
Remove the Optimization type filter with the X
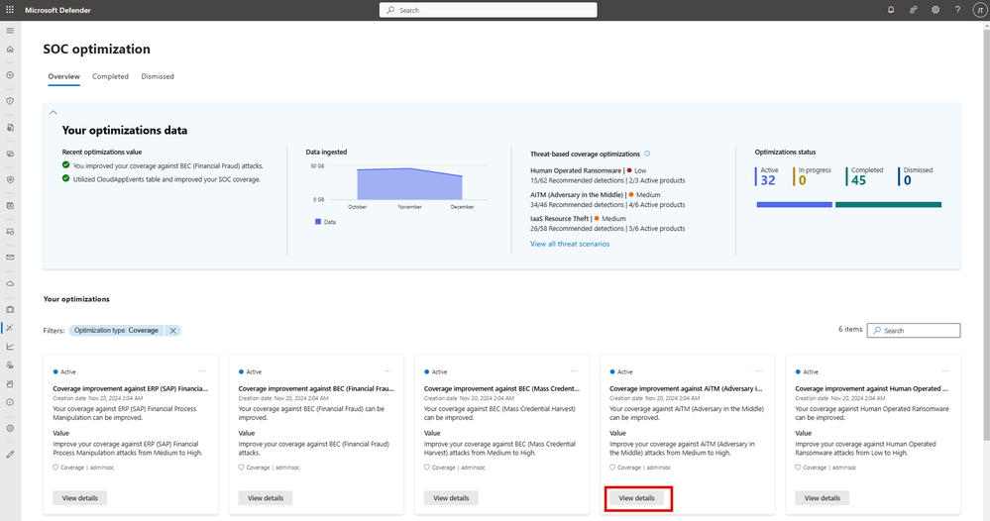pyautogui.click(x=173, y=331)
